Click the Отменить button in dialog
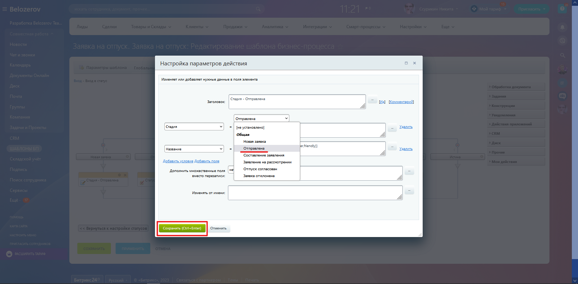This screenshot has width=578, height=284. [219, 228]
